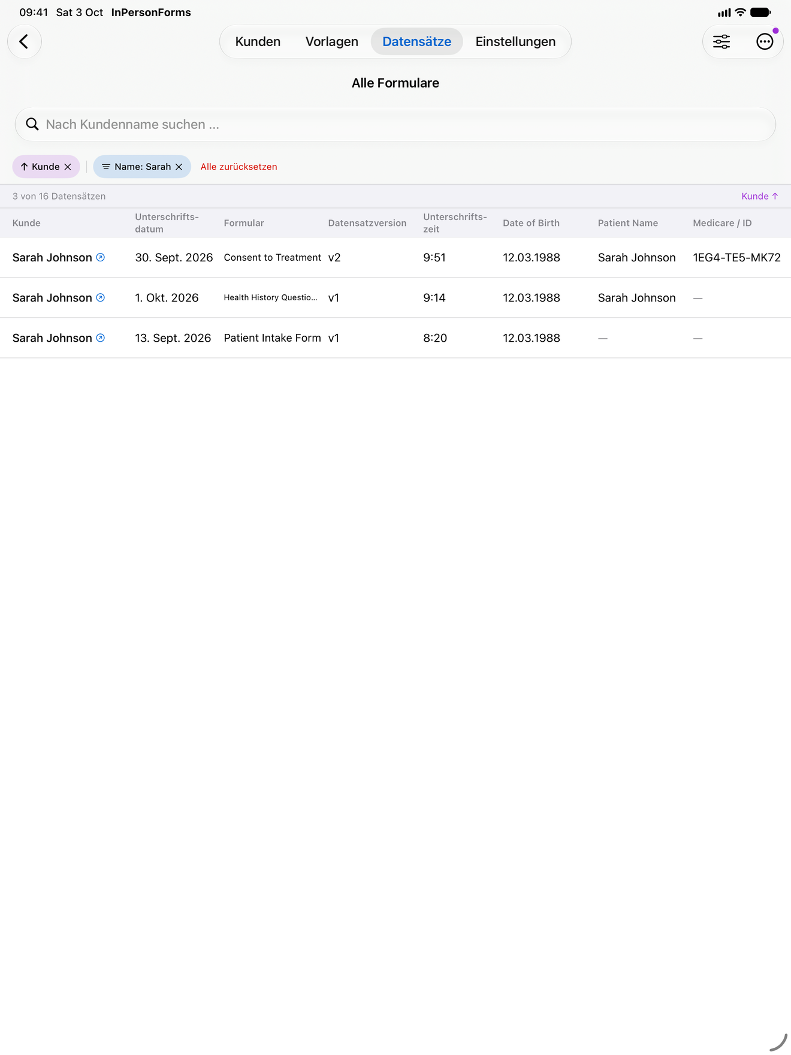Open the Patient Intake Form record

point(273,337)
